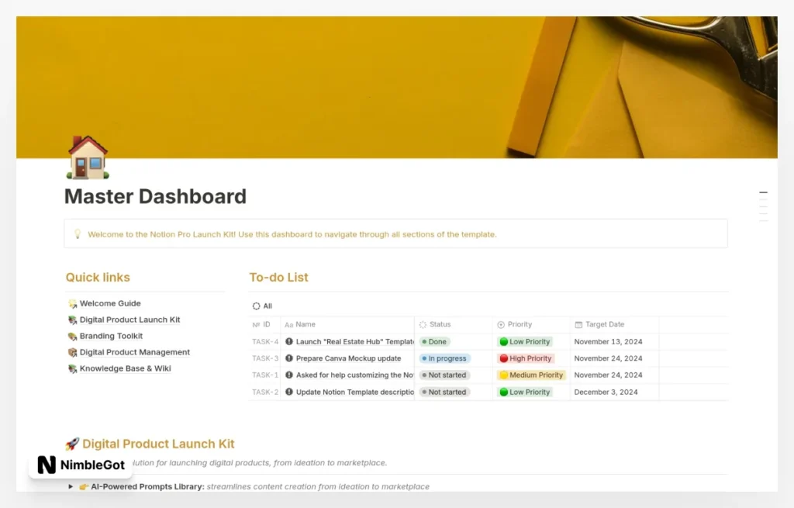Open the 'Asked for help customizing' task

click(354, 375)
